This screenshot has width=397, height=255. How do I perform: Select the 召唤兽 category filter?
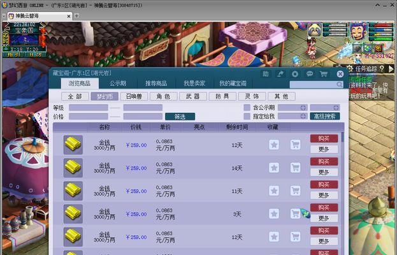[134, 96]
